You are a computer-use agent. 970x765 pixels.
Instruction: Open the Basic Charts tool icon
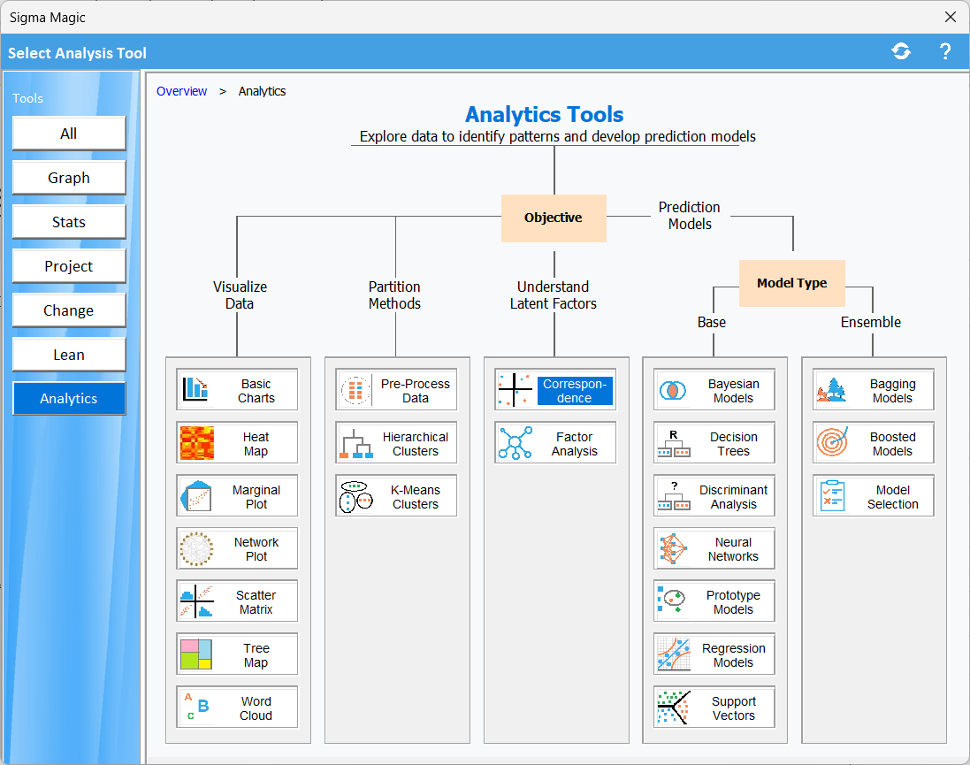(x=196, y=389)
